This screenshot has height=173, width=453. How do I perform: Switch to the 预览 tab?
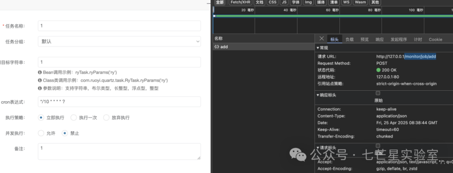pyautogui.click(x=364, y=39)
